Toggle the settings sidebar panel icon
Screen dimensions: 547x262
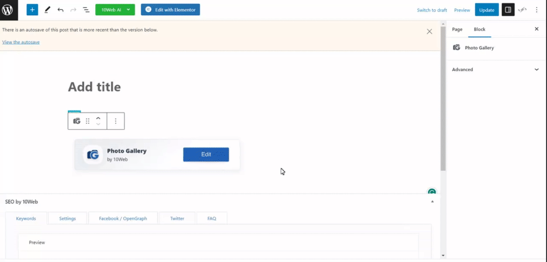(508, 10)
